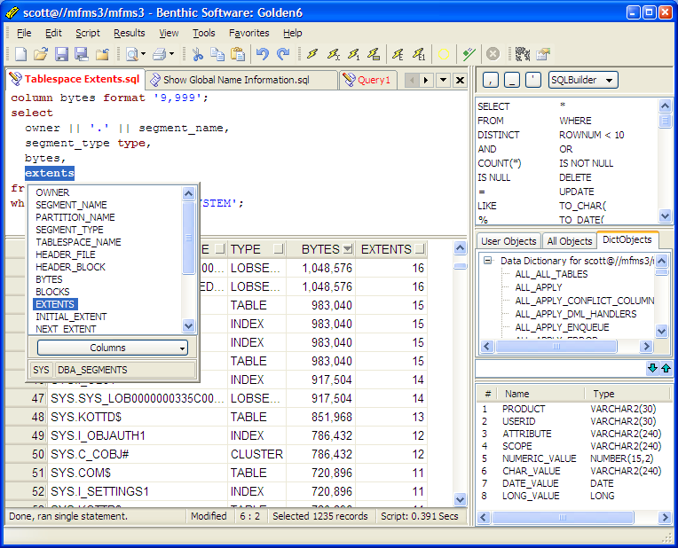Collapse the Data Dictionary tree node
This screenshot has width=678, height=548.
(487, 261)
